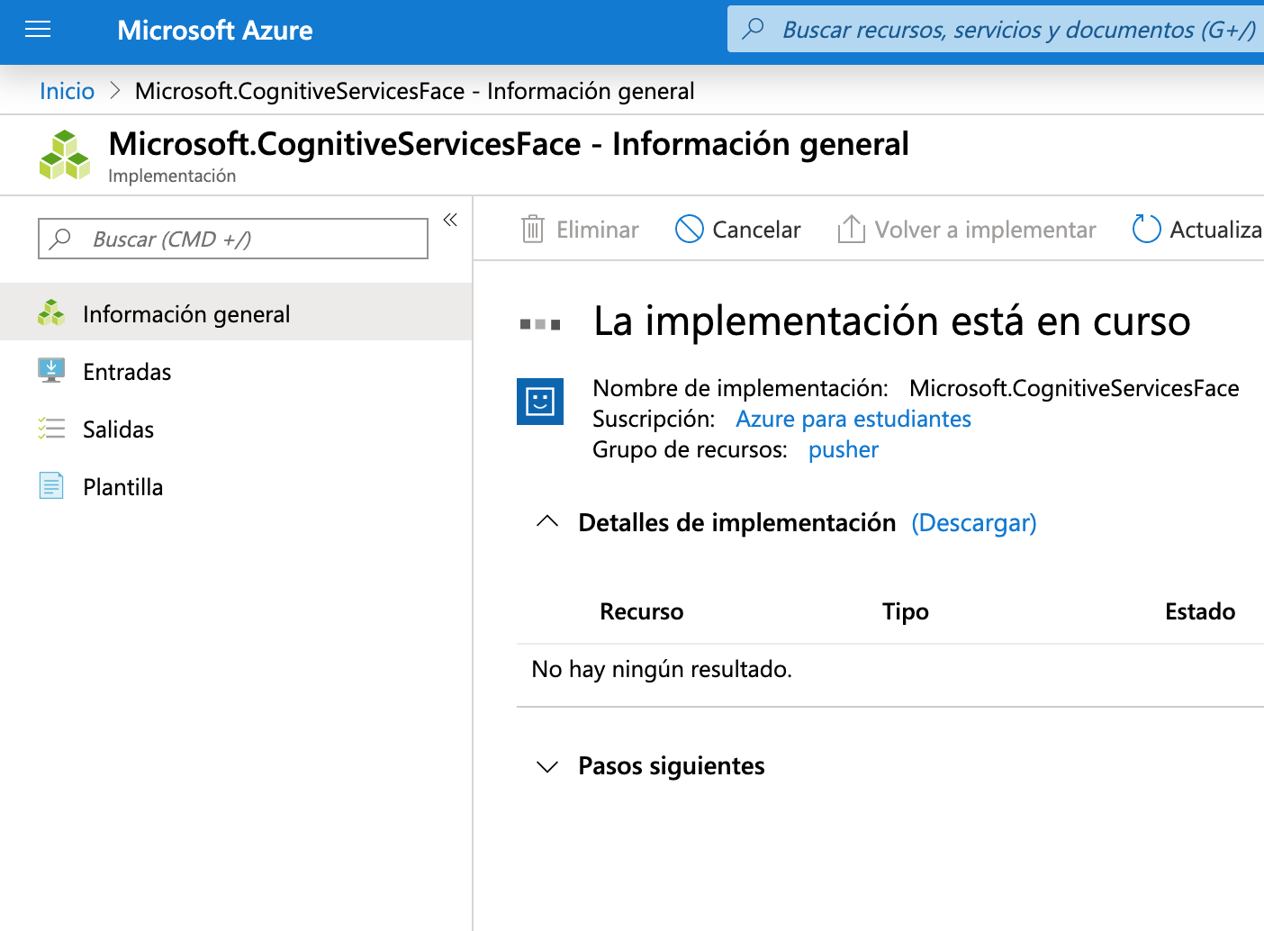Click the magnifier icon in global search
This screenshot has width=1264, height=931.
pyautogui.click(x=753, y=29)
